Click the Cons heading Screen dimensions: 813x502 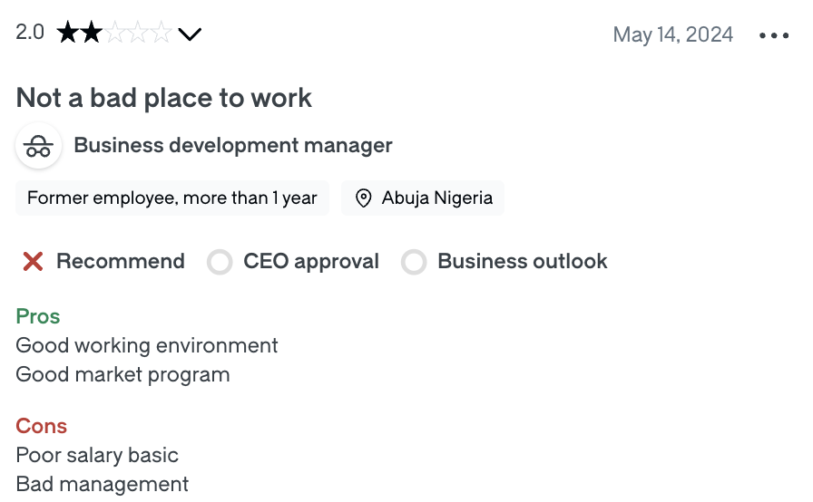[42, 426]
